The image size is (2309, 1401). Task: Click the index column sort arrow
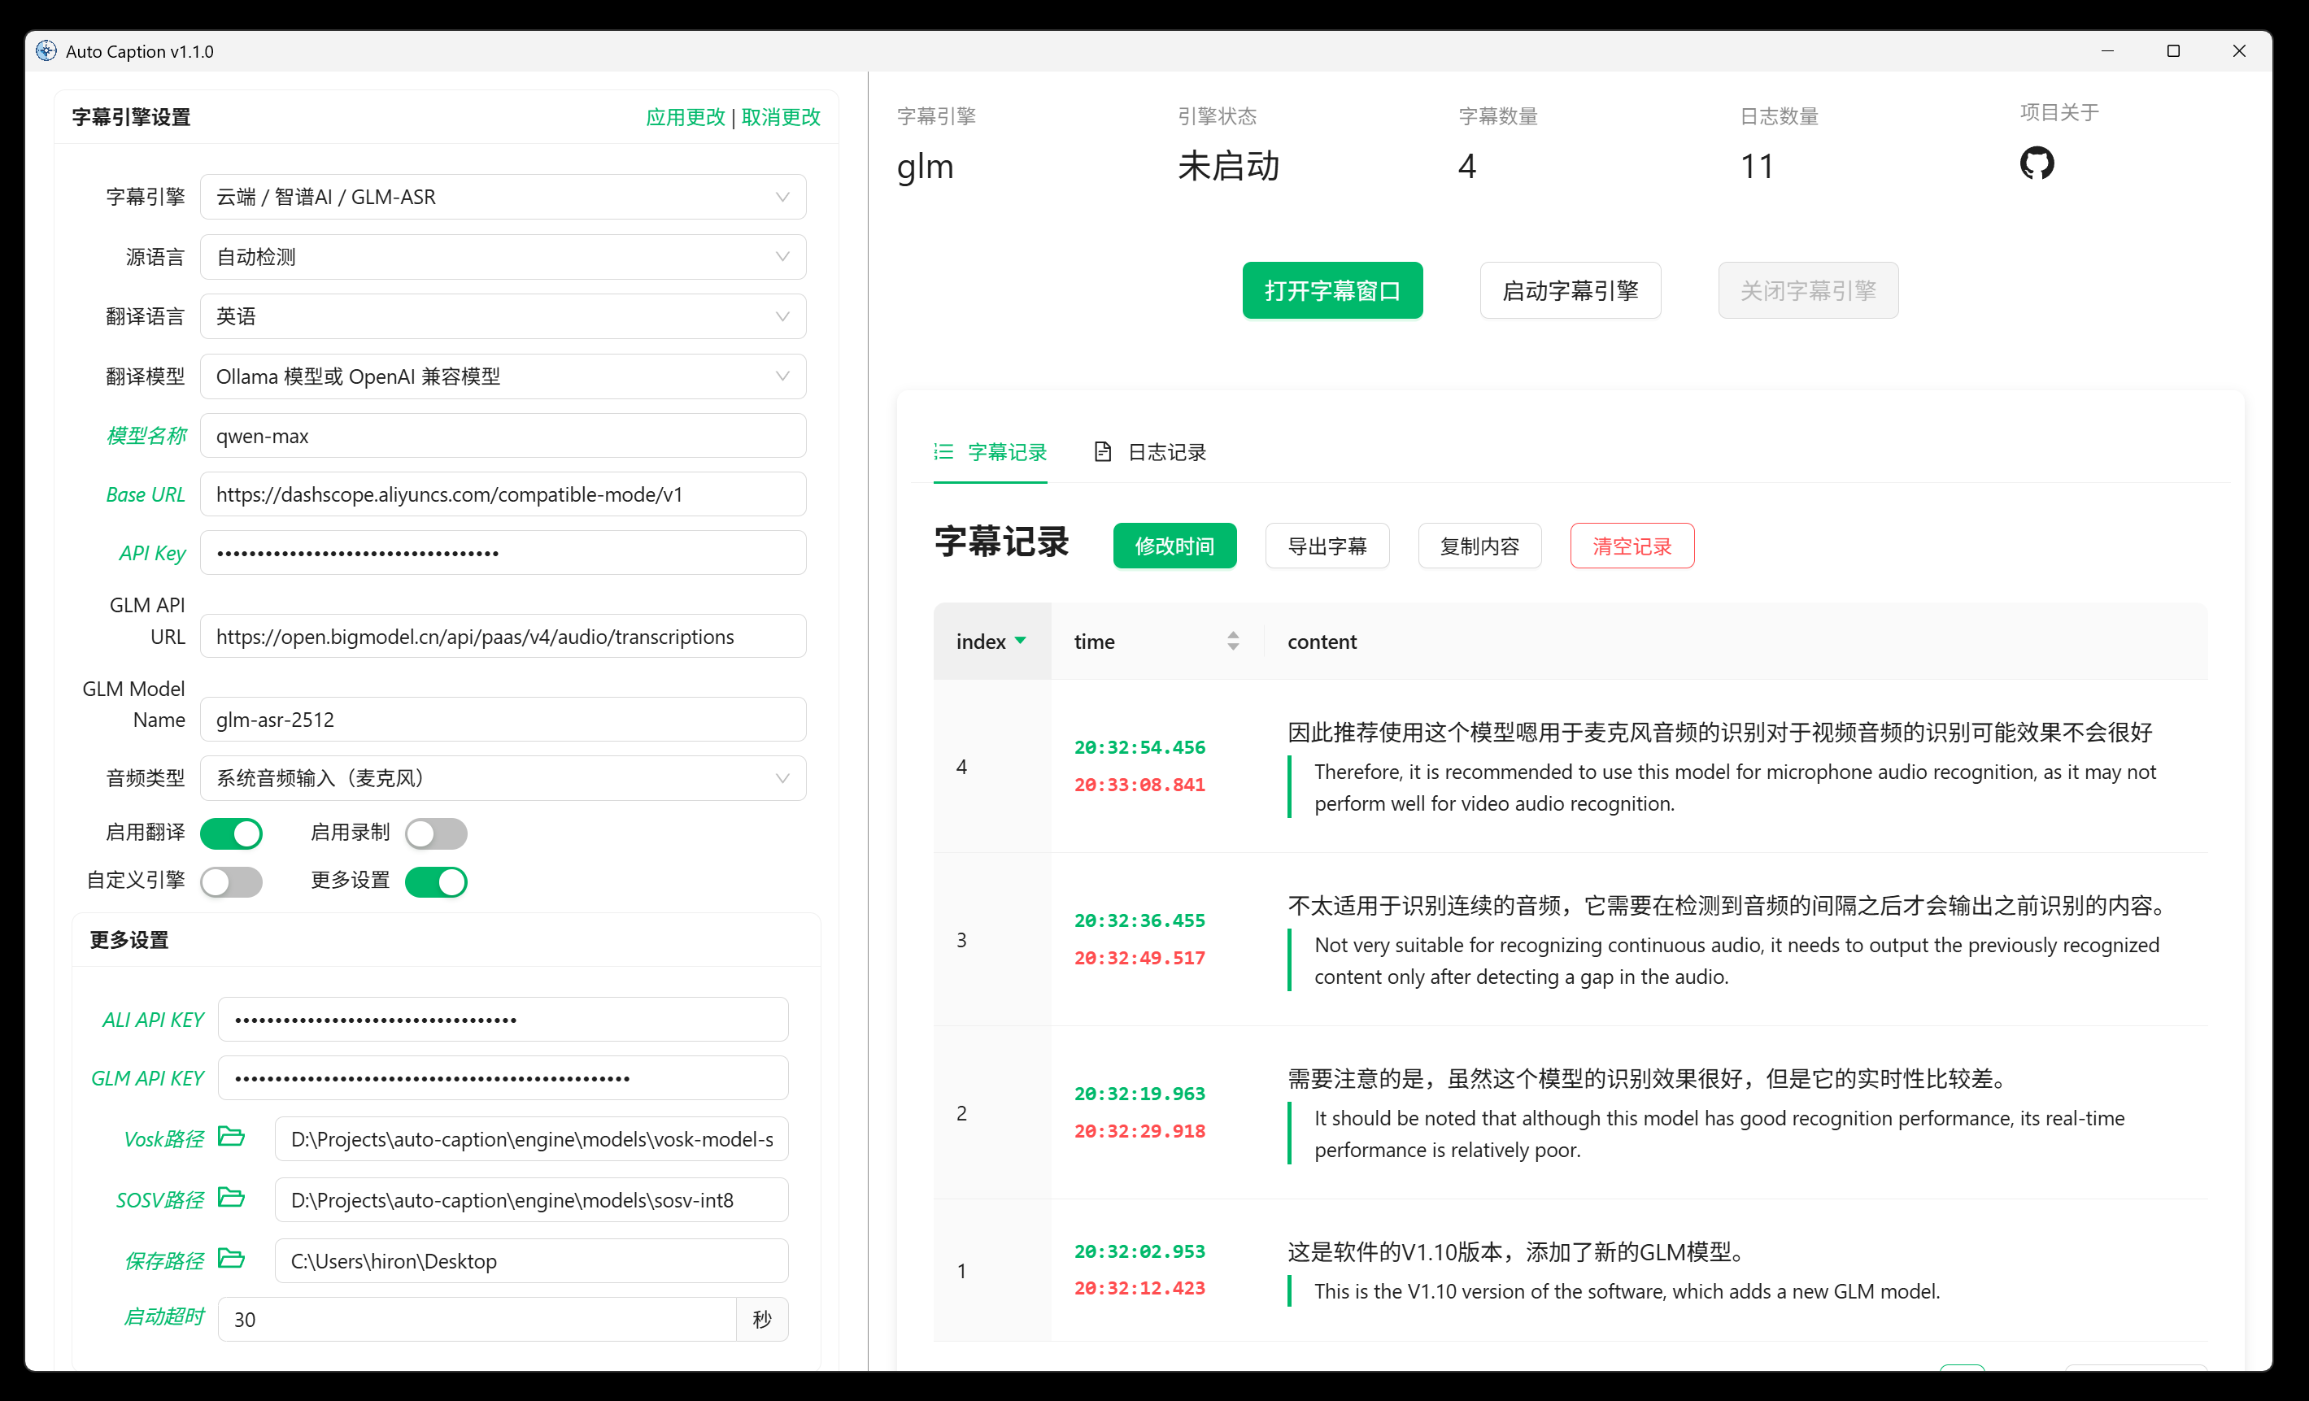click(1021, 641)
